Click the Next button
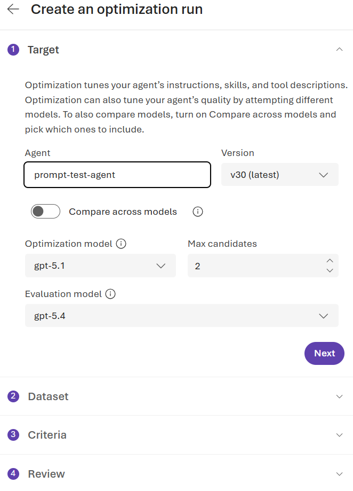353x491 pixels. click(324, 353)
